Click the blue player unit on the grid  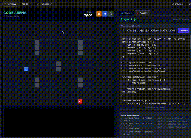(x=26, y=69)
